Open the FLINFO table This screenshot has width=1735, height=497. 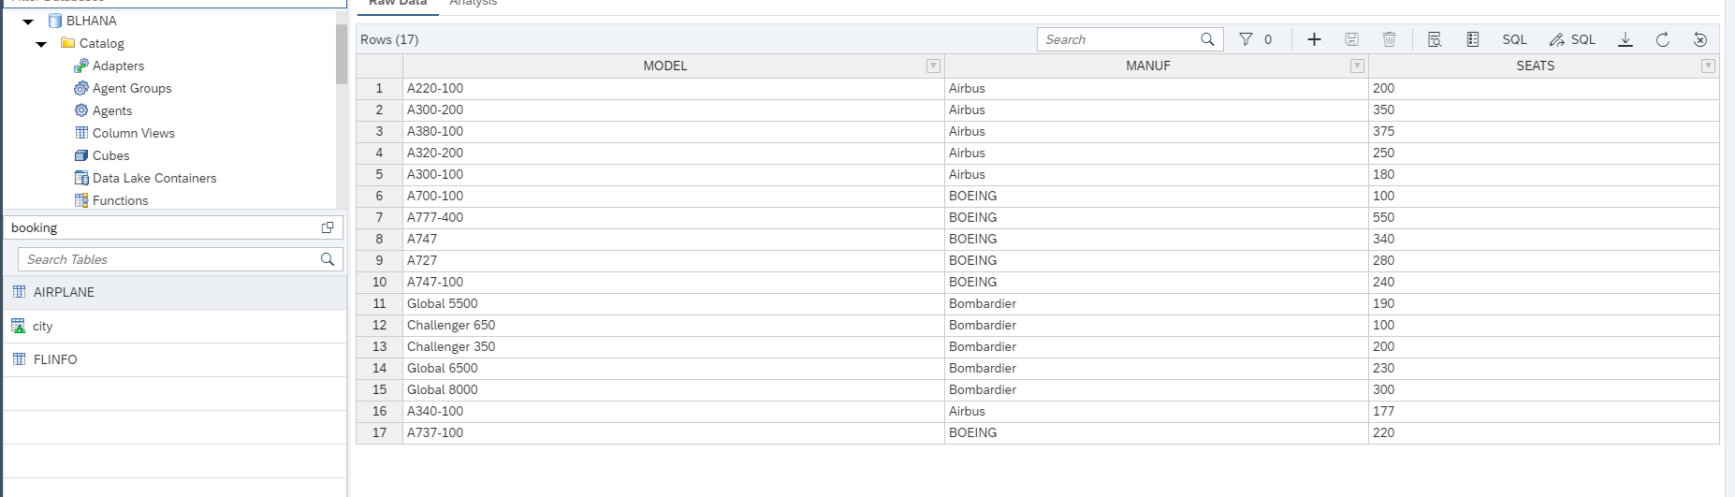coord(55,359)
